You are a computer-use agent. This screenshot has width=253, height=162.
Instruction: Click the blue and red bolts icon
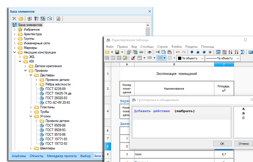(36, 19)
